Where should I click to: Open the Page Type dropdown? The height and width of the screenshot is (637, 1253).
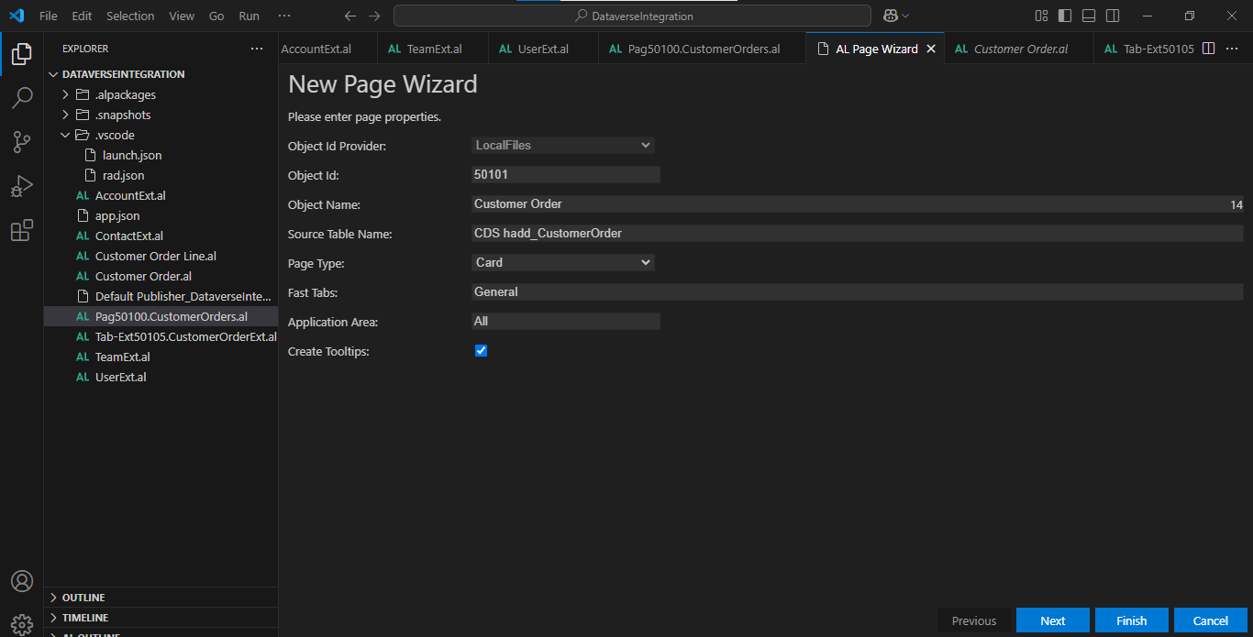[x=562, y=263]
